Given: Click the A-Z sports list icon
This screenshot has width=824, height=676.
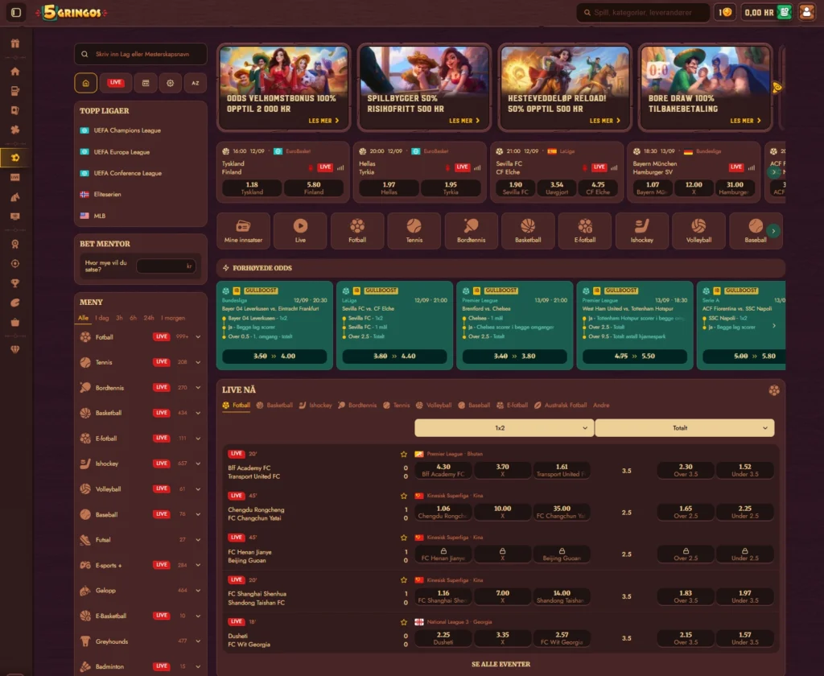Looking at the screenshot, I should (195, 83).
